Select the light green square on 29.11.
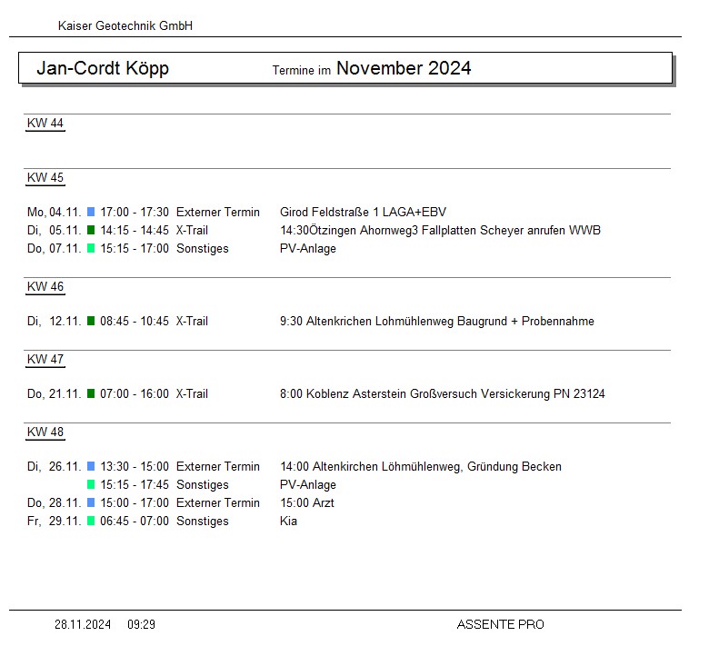The image size is (709, 646). [91, 522]
